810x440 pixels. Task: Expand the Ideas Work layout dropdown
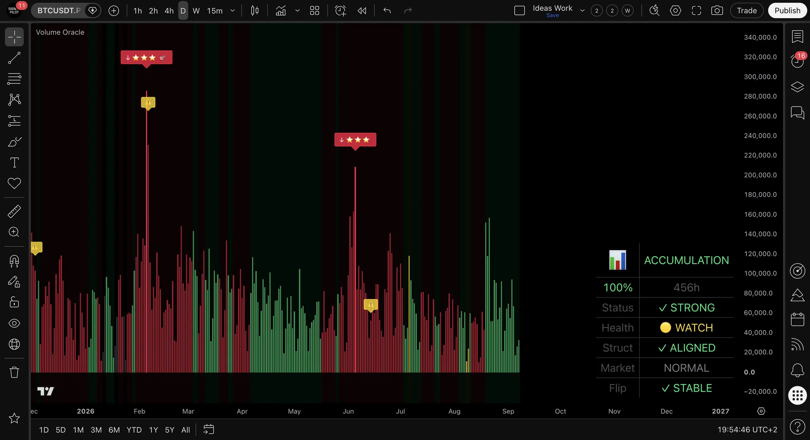[582, 11]
